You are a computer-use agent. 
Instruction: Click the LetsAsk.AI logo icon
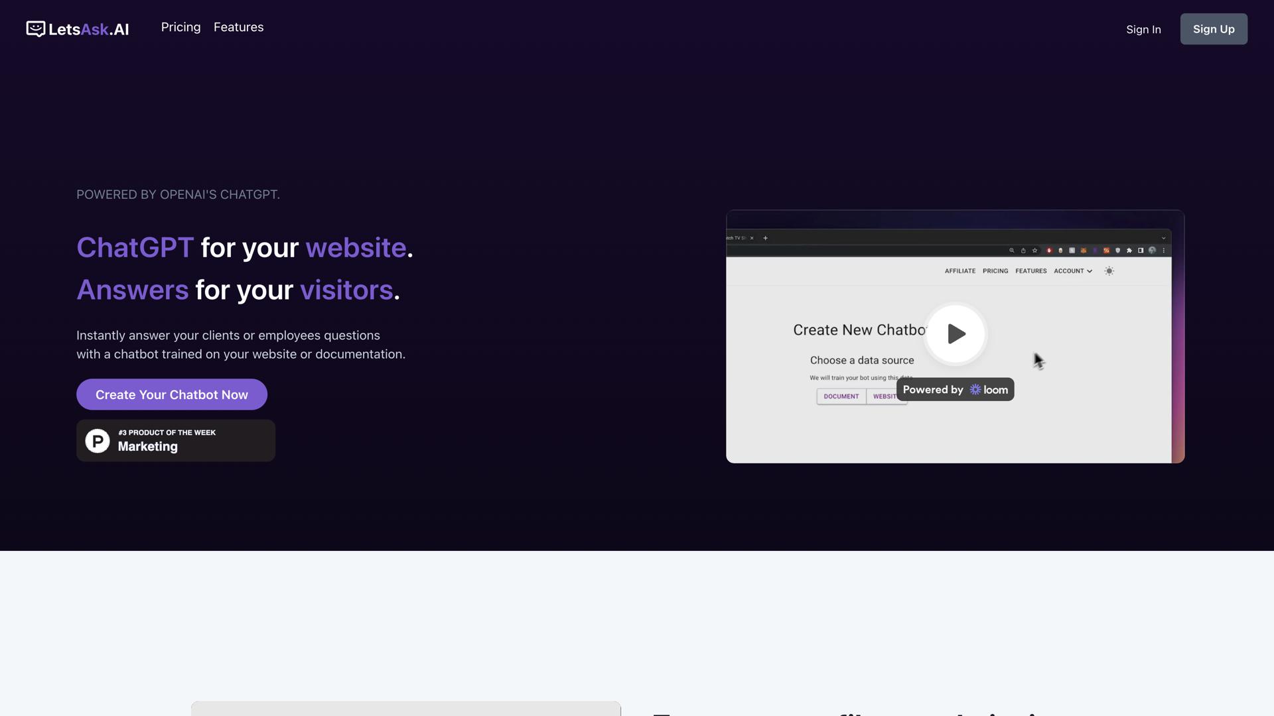click(35, 29)
